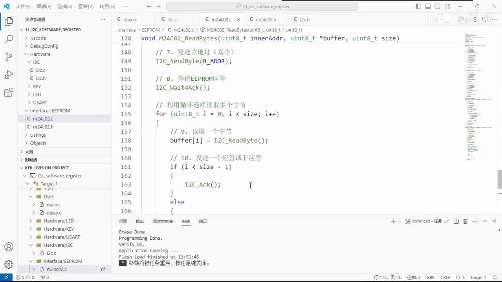Click the remote window indicator in status bar
This screenshot has width=502, height=282.
pos(6,277)
